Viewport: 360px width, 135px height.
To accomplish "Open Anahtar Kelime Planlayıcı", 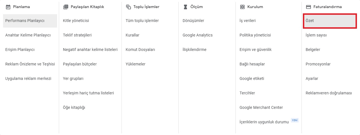I will click(x=28, y=35).
